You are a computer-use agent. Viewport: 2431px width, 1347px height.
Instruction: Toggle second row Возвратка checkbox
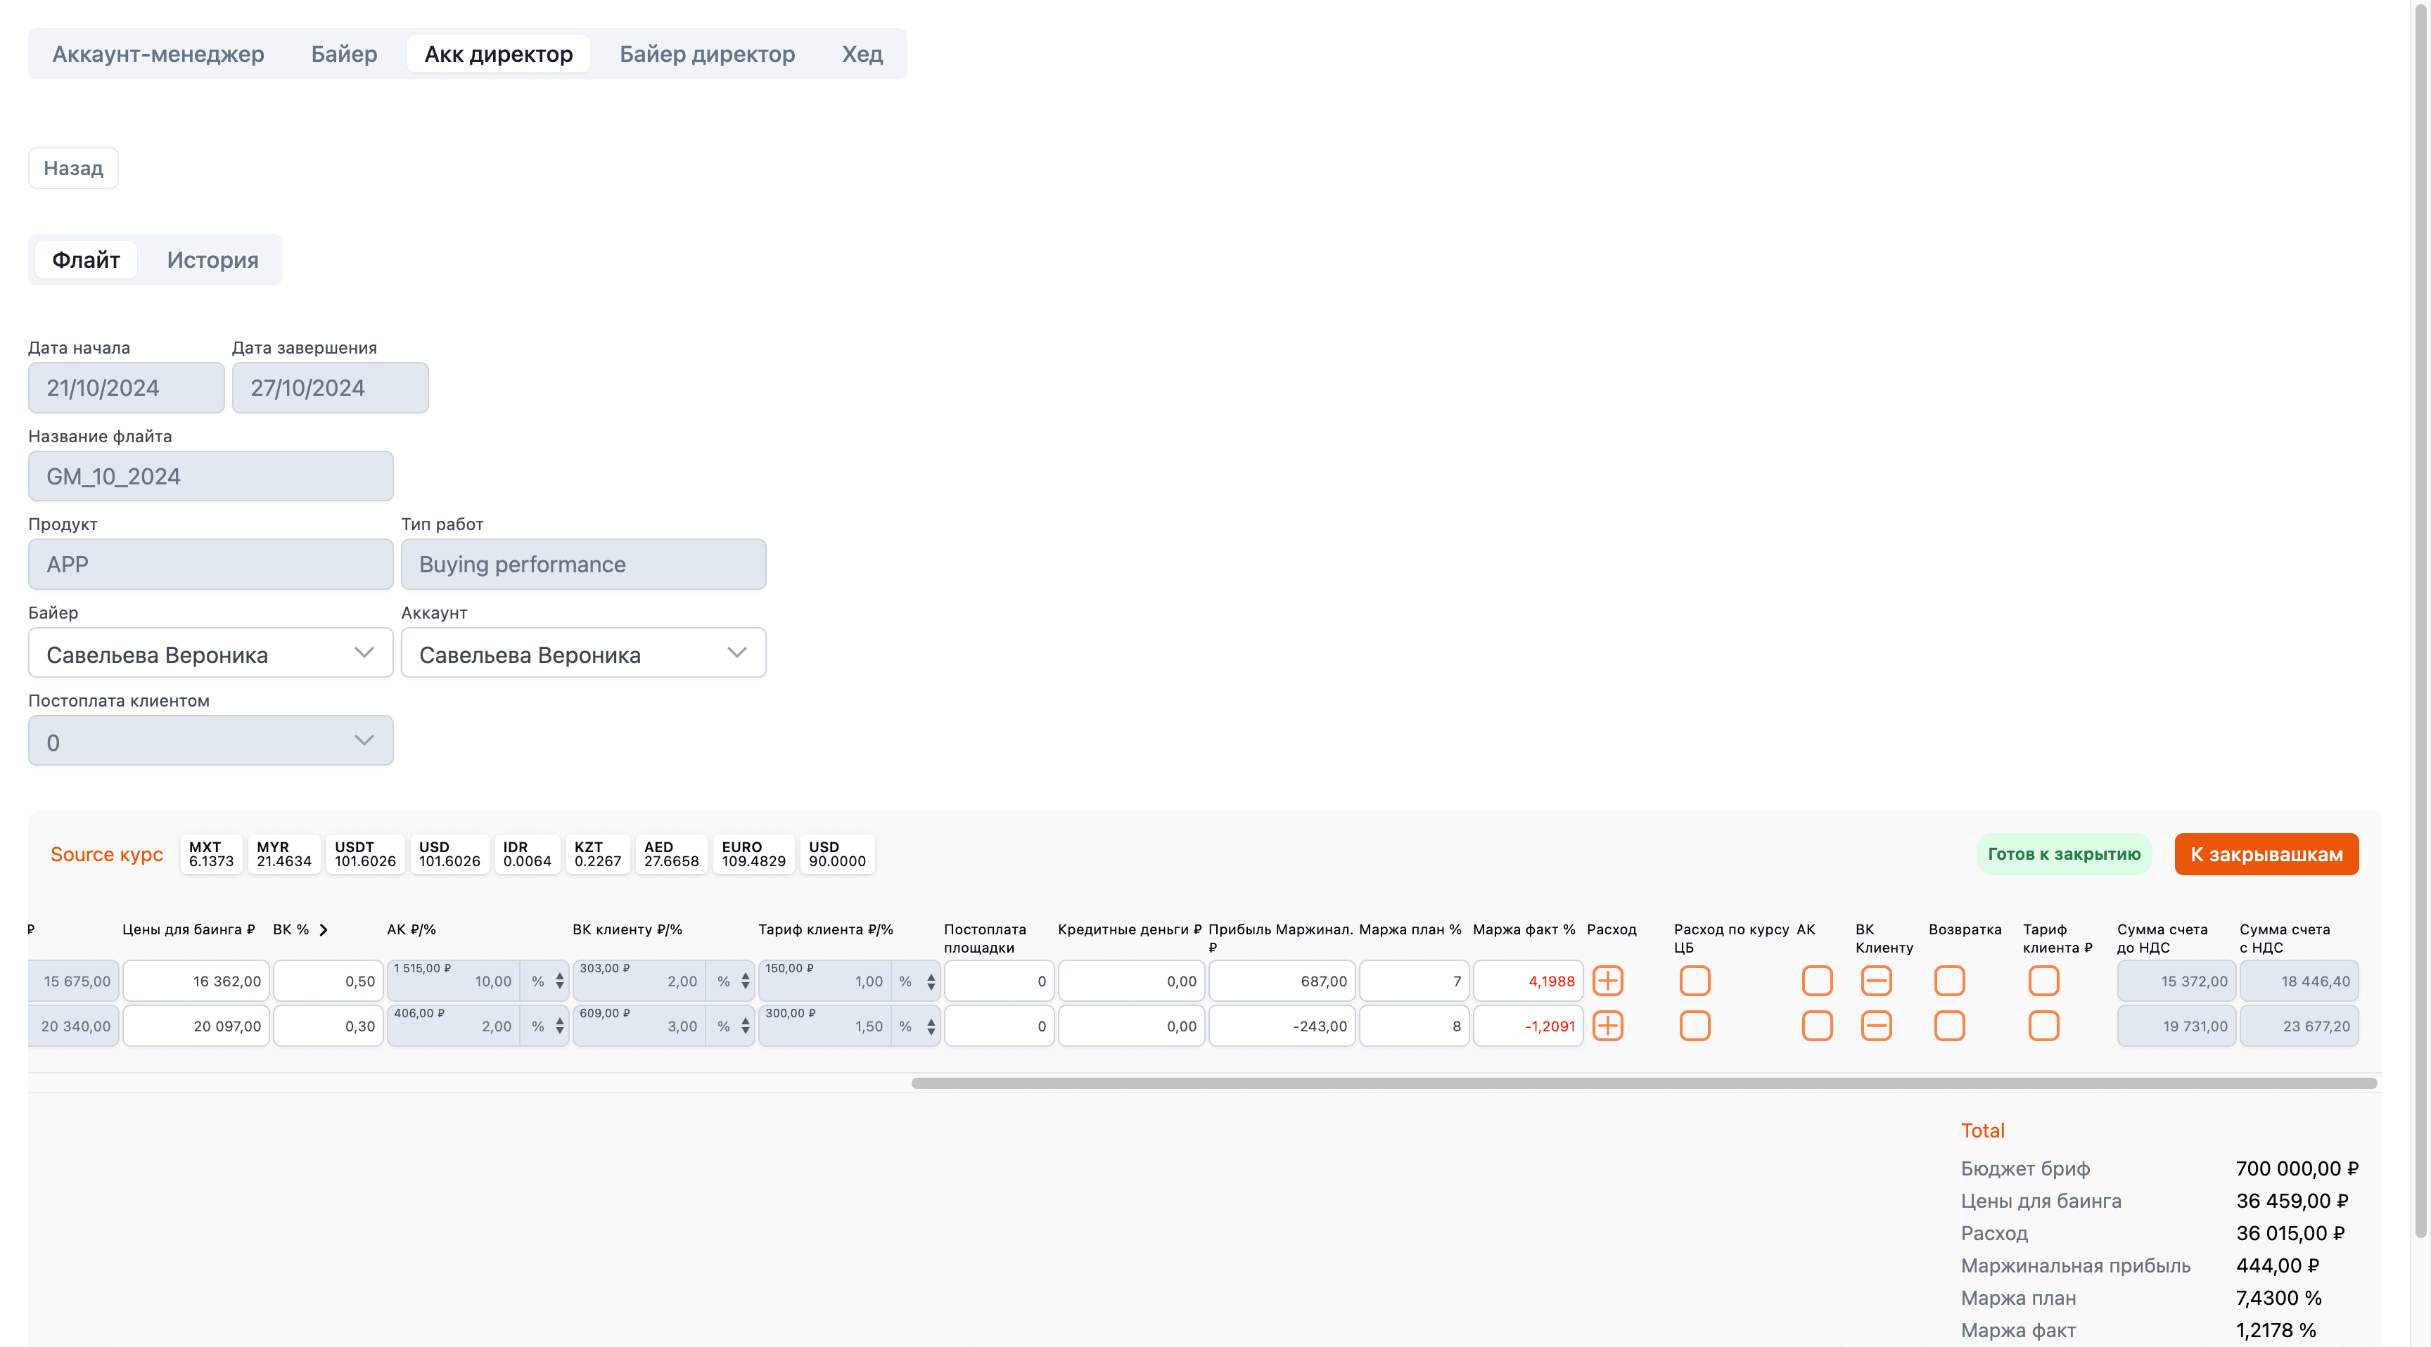[x=1950, y=1025]
